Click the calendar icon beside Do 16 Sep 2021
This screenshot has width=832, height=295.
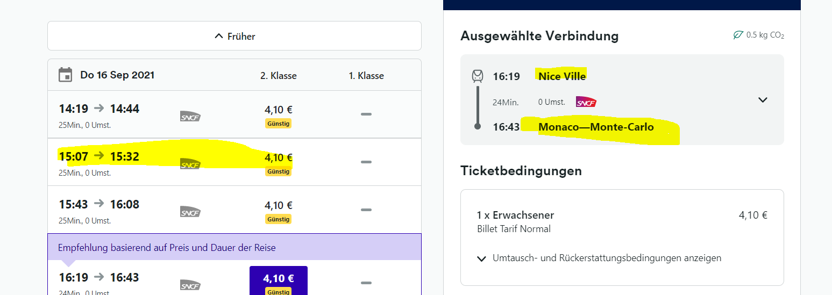click(65, 75)
